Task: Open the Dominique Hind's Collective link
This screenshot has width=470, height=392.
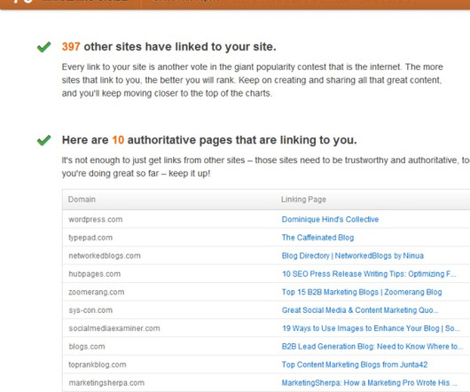Action: click(330, 219)
